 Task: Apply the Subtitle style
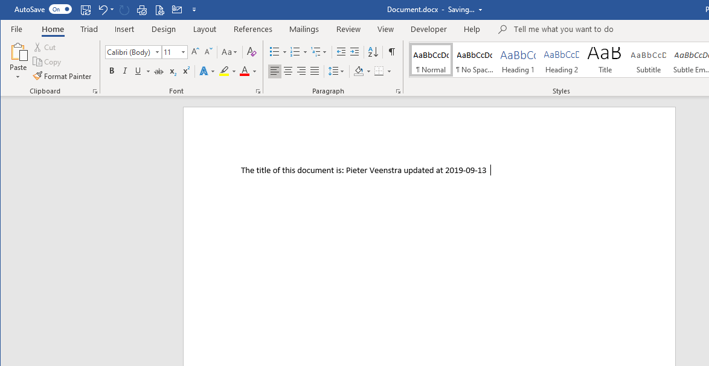pos(649,60)
